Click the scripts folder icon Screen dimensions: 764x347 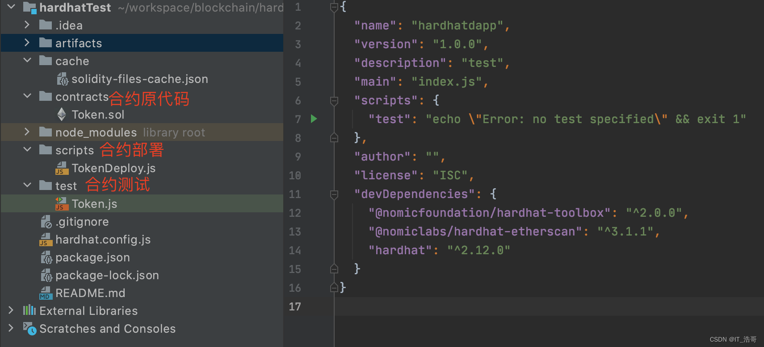46,150
